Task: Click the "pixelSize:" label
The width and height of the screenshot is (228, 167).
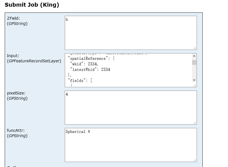Action: pos(16,93)
